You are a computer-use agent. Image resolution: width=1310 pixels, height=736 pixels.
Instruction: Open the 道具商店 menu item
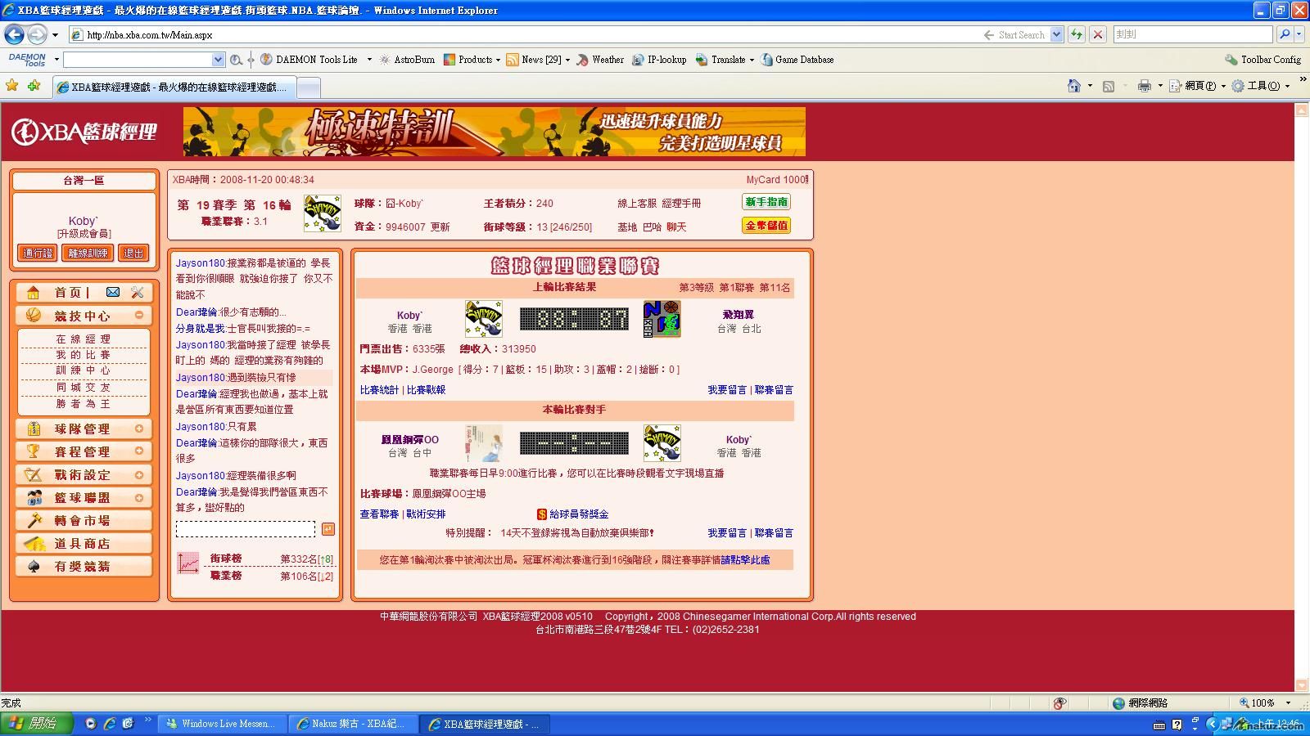tap(84, 543)
